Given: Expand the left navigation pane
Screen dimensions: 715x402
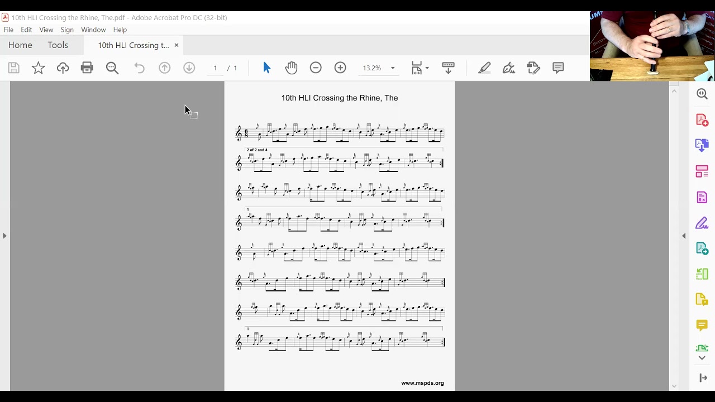Looking at the screenshot, I should tap(4, 236).
